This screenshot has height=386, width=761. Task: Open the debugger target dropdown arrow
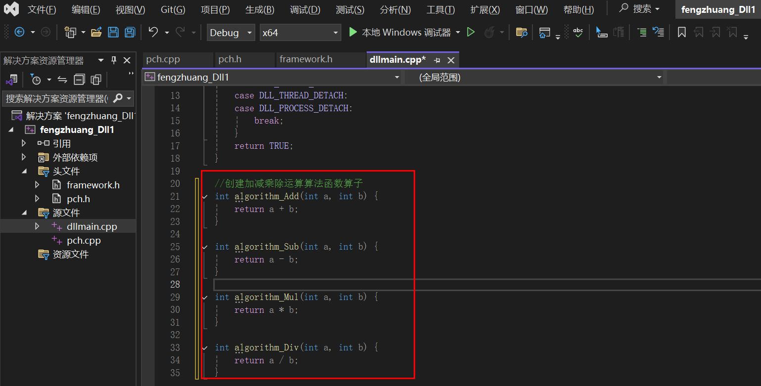[x=458, y=33]
